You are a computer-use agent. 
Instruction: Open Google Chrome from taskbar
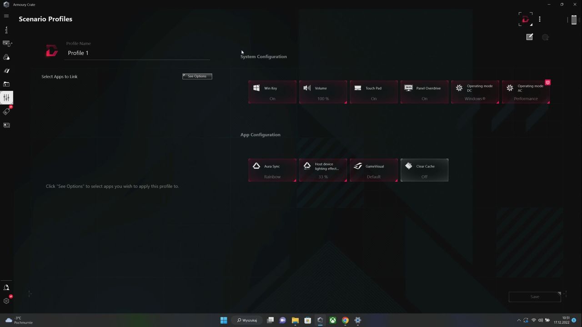pos(345,320)
